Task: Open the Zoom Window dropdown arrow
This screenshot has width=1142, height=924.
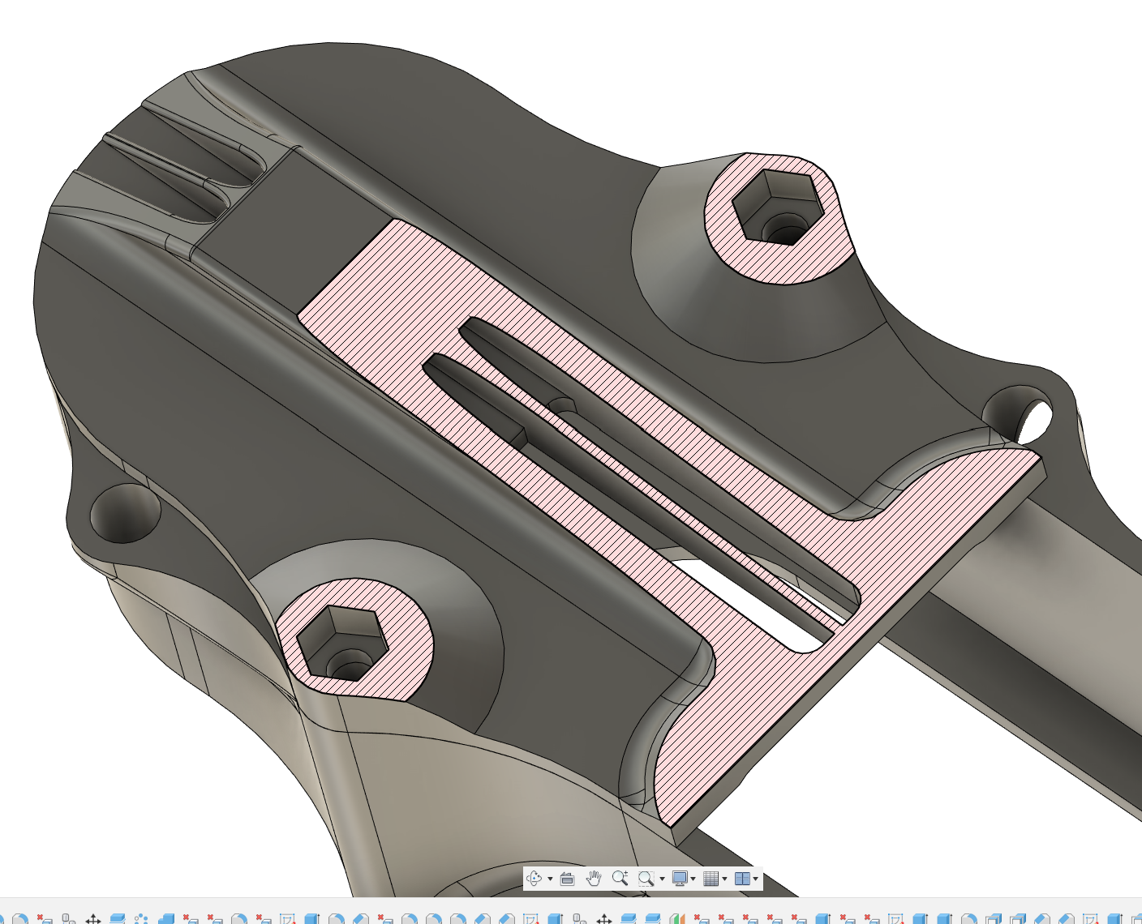Action: click(x=662, y=879)
